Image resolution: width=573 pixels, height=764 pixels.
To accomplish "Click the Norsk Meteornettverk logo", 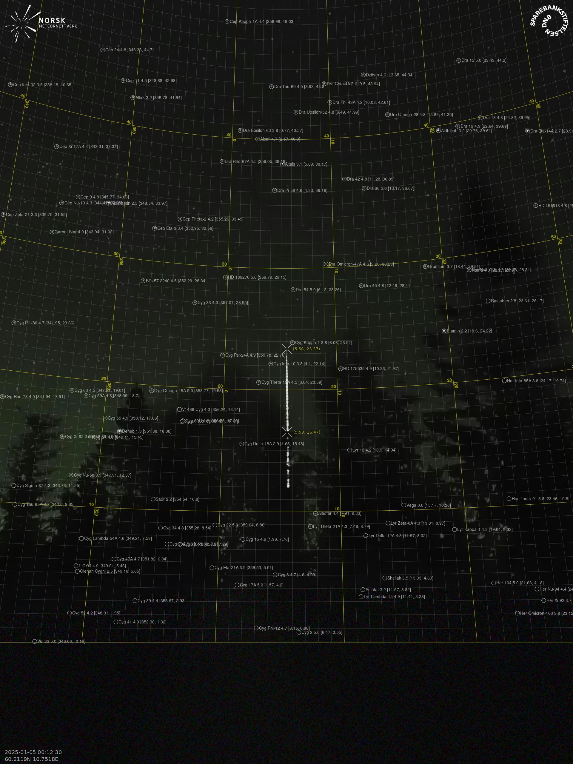I will click(x=41, y=24).
